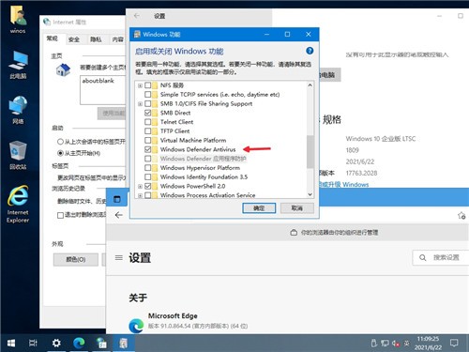The width and height of the screenshot is (469, 352).
Task: Click the input method indicator in the tray
Action: [x=406, y=344]
